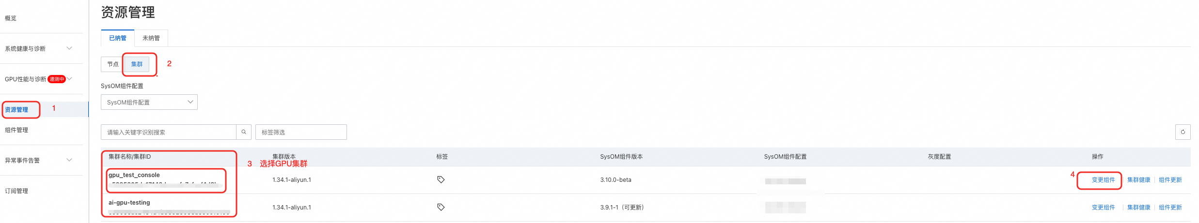
Task: Click 组件更新 for gpu_test_console
Action: (x=1170, y=180)
